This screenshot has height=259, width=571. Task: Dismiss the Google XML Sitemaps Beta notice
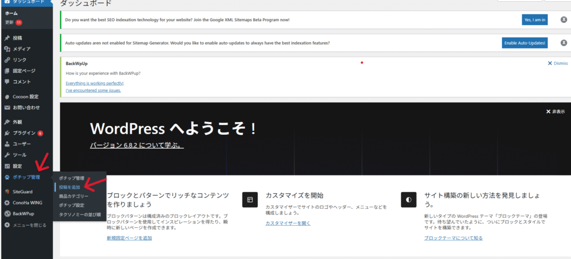[x=563, y=19]
